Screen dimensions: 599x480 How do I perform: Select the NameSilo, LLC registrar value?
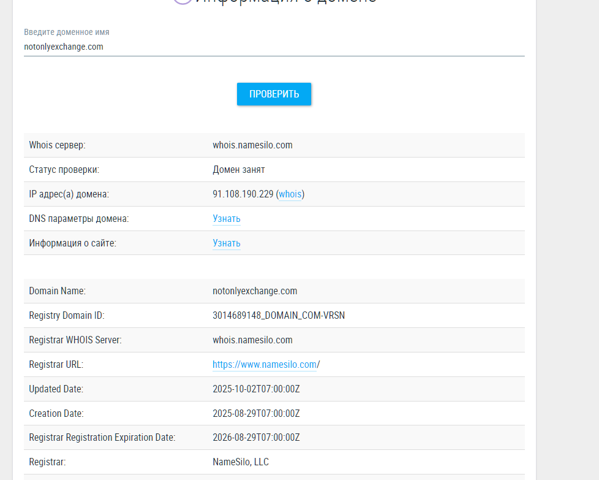click(x=240, y=462)
